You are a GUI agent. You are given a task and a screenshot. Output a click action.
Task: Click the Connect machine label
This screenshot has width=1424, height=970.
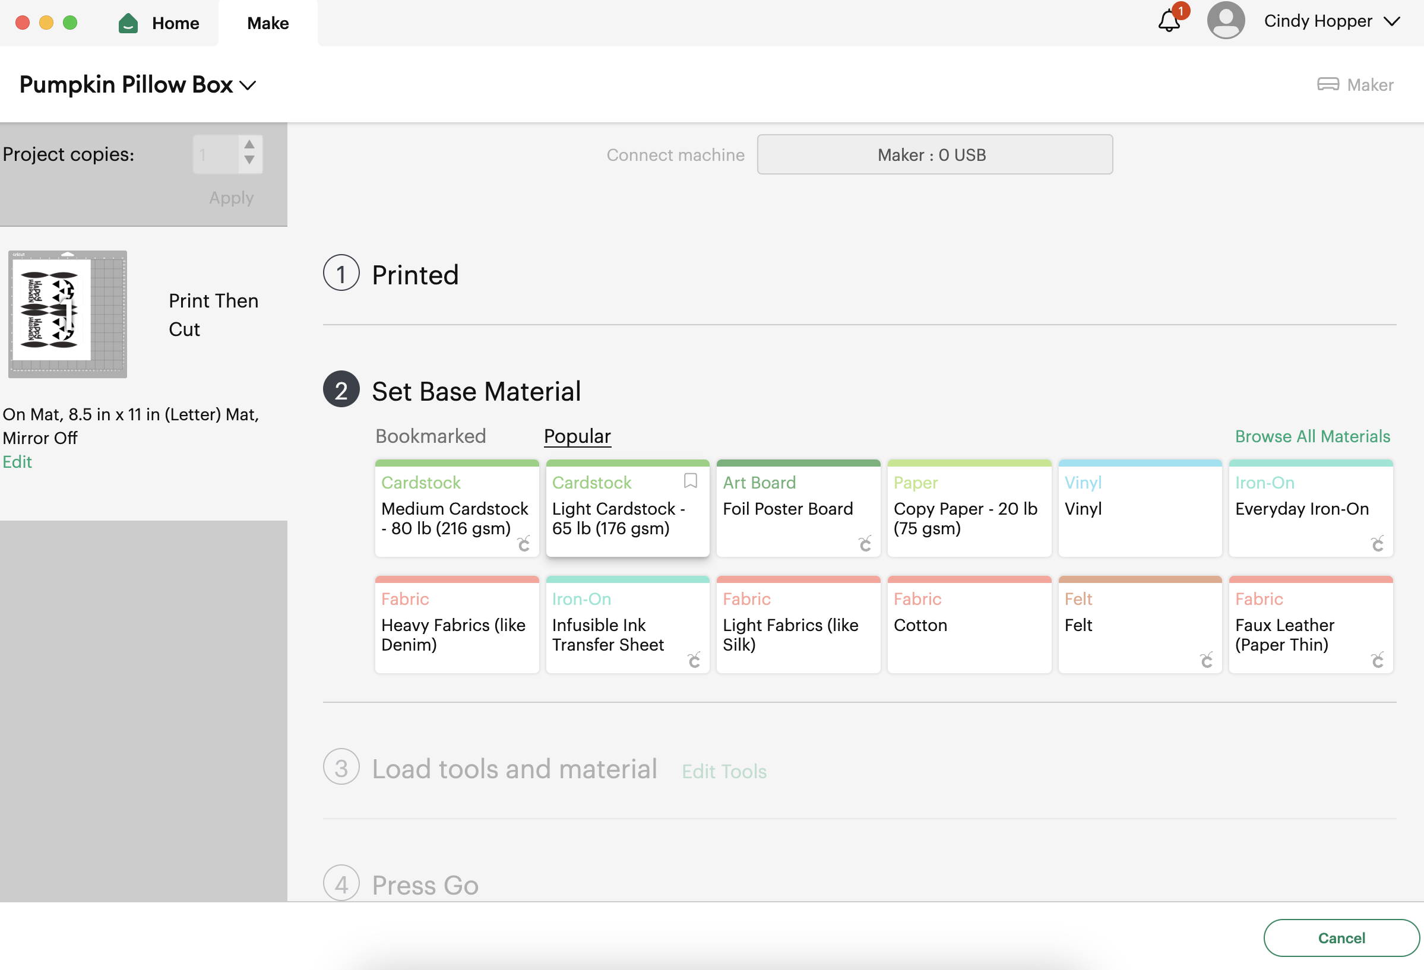coord(675,155)
